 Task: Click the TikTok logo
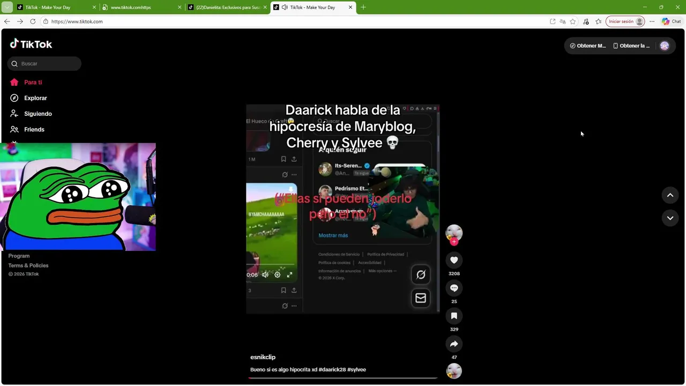(x=31, y=44)
